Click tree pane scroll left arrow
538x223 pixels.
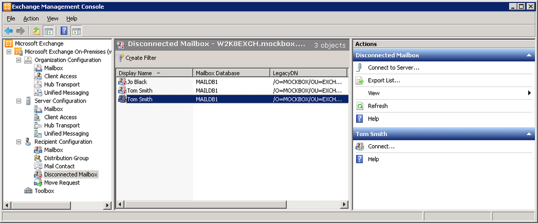pyautogui.click(x=7, y=205)
